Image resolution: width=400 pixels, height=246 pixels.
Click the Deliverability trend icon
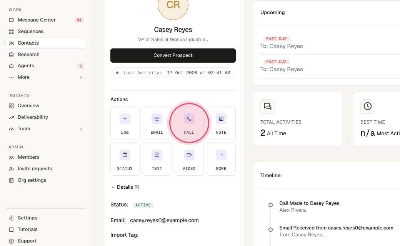(x=11, y=118)
